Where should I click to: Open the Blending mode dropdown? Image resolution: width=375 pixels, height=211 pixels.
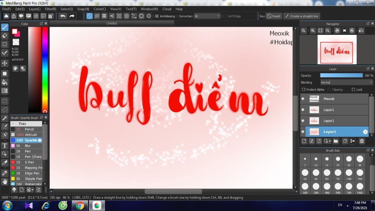(x=346, y=82)
